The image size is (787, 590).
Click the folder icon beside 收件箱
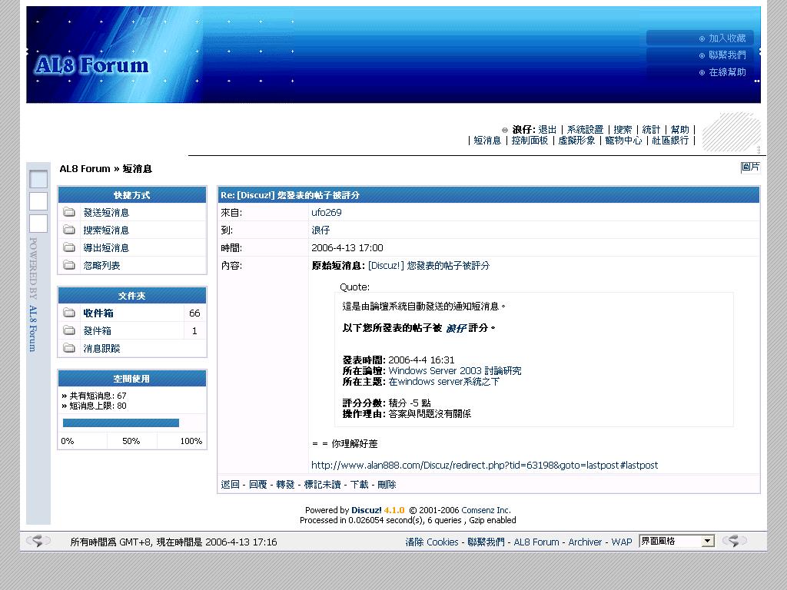69,313
